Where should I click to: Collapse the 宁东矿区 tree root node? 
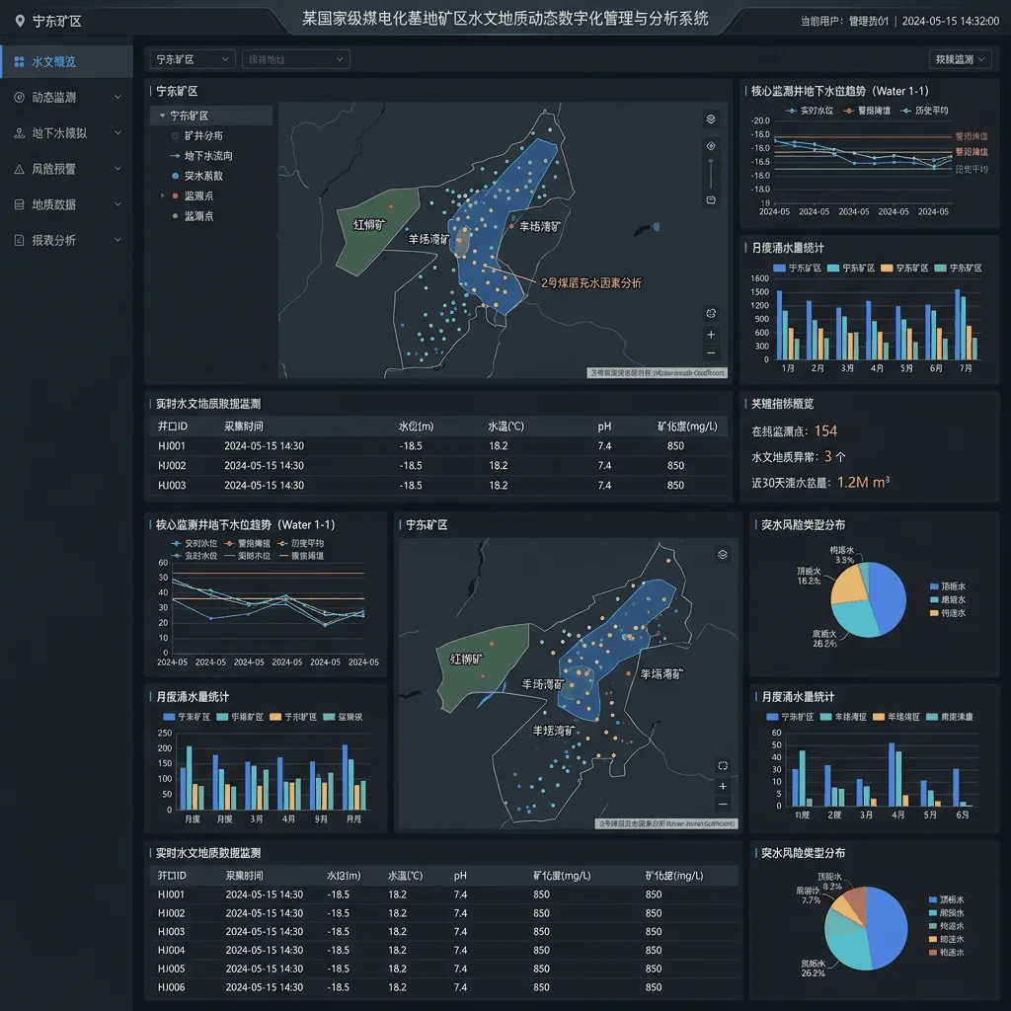162,116
